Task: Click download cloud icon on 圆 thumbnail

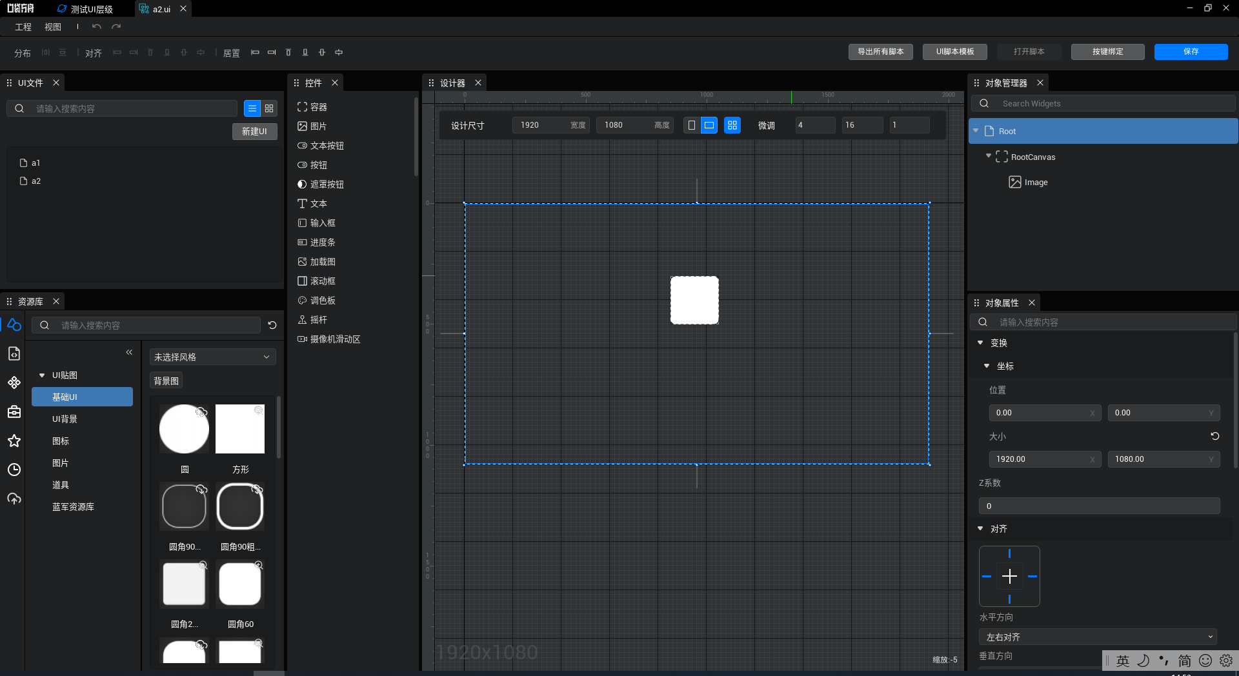Action: (x=201, y=412)
